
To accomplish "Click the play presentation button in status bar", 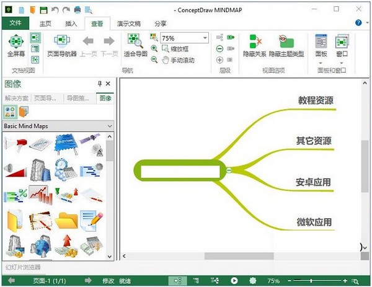I will click(x=234, y=281).
